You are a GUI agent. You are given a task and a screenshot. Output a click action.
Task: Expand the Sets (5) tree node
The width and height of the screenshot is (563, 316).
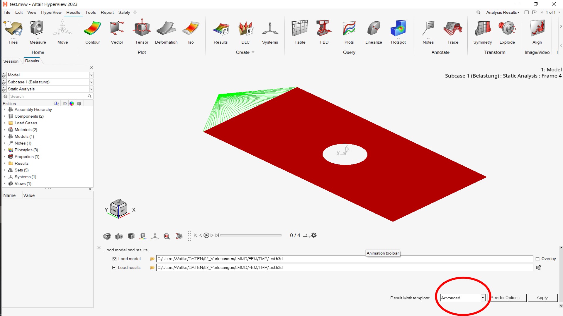pos(5,170)
